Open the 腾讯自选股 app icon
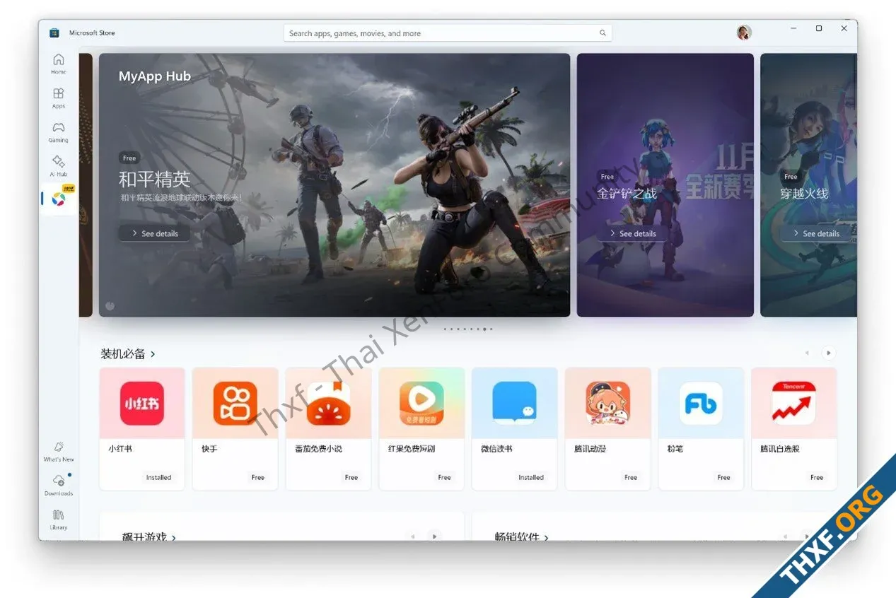Screen dimensions: 896x598 pyautogui.click(x=793, y=403)
